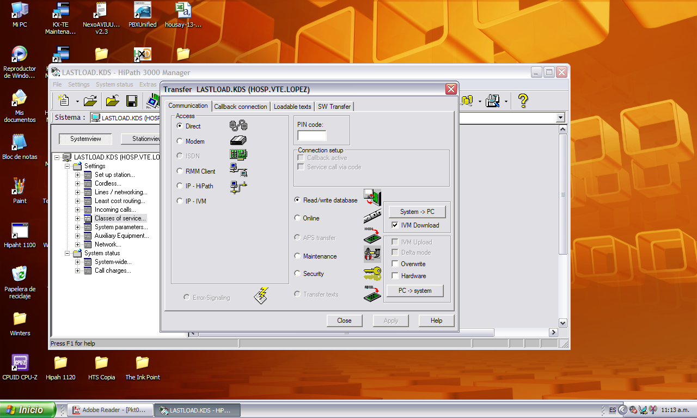Select the Papelera de reciclaje icon
697x418 pixels.
point(20,282)
